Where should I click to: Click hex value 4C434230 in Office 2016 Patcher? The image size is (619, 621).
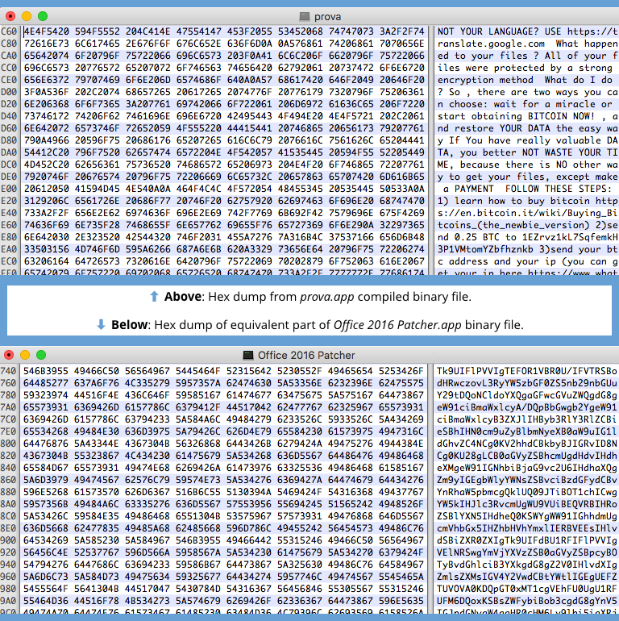click(x=147, y=456)
